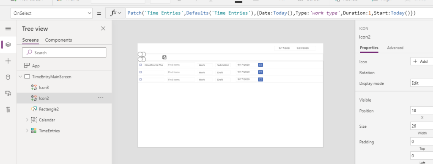The height and width of the screenshot is (164, 433).
Task: Open the Advanced tab in right pane
Action: (395, 48)
